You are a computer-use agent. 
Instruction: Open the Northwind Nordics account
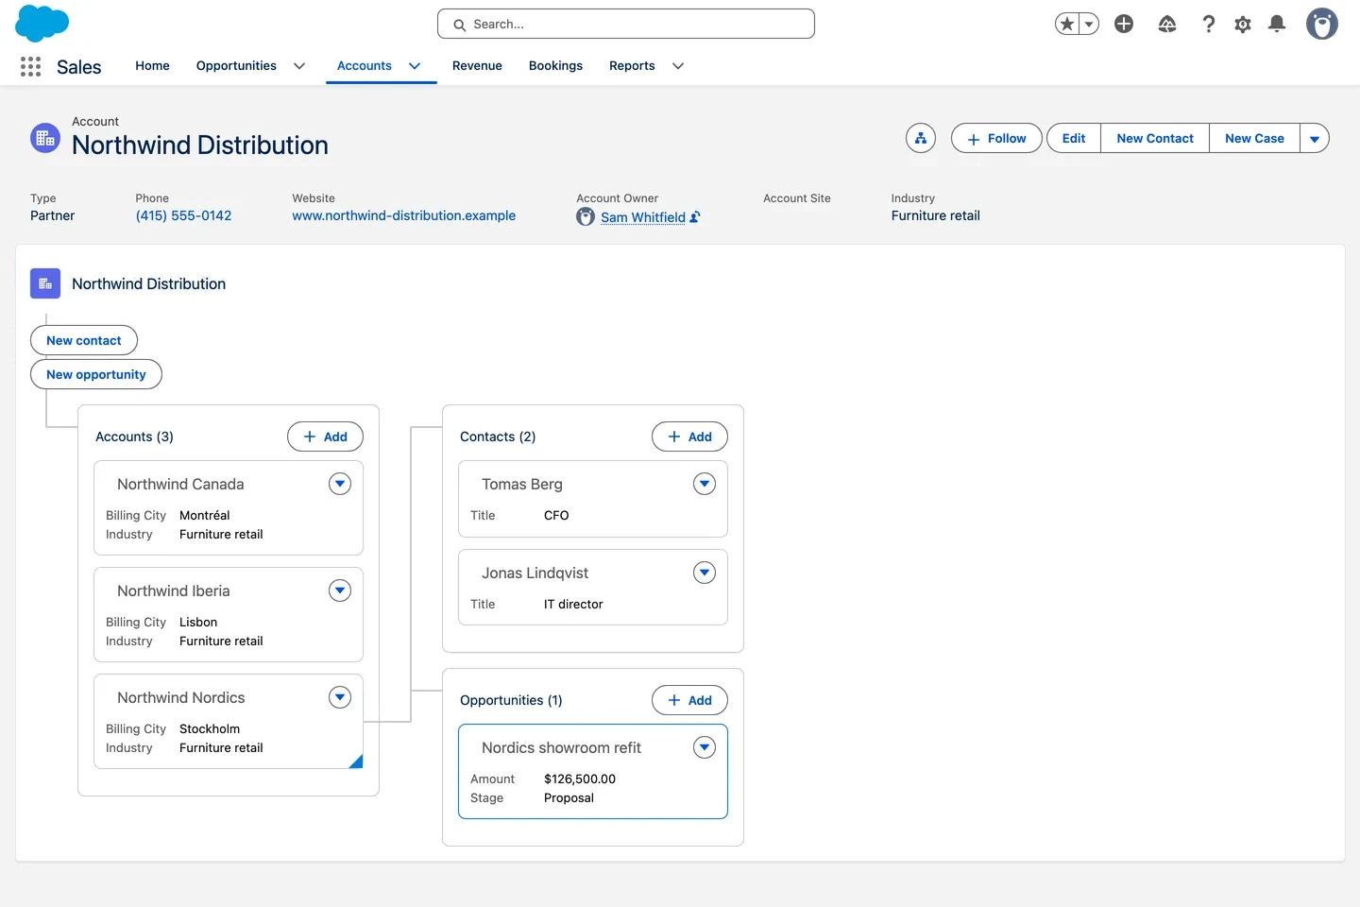pos(181,697)
